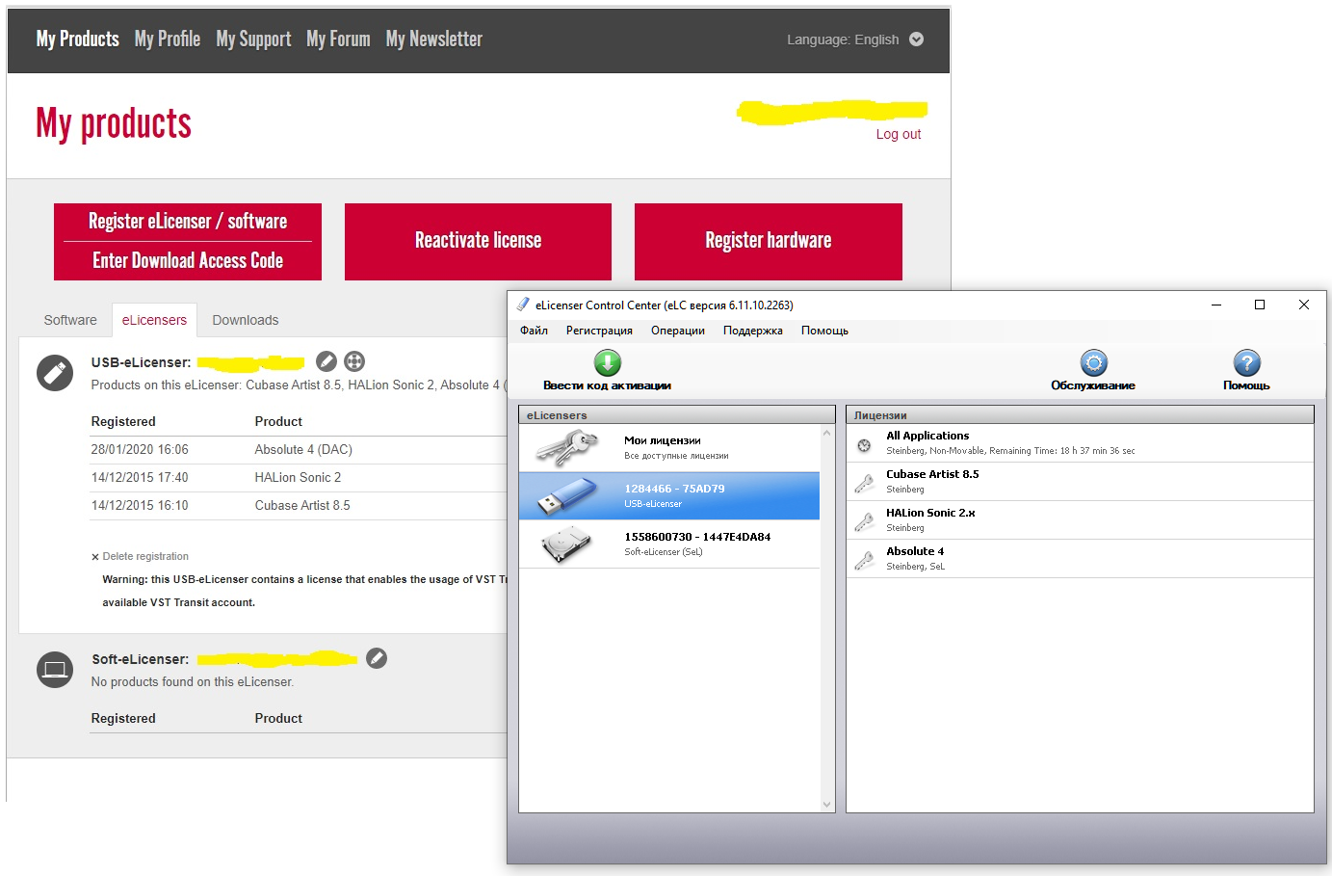Open the Регистрация menu
This screenshot has height=876, width=1332.
pos(599,331)
